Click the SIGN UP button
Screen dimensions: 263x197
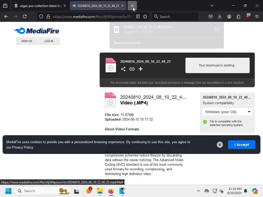tap(27, 41)
